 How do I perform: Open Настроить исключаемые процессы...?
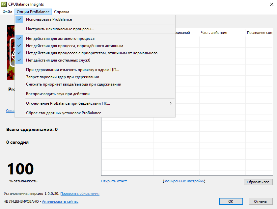(x=95, y=29)
